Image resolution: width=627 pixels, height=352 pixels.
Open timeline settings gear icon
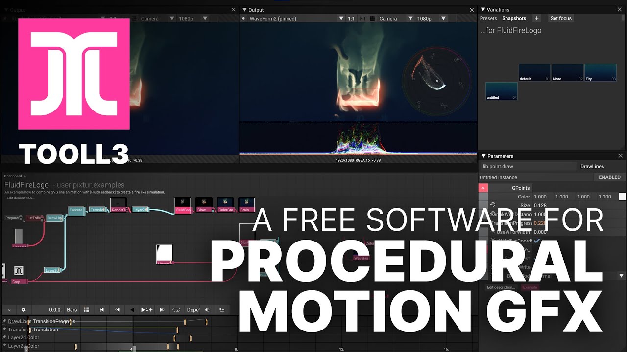coord(24,310)
